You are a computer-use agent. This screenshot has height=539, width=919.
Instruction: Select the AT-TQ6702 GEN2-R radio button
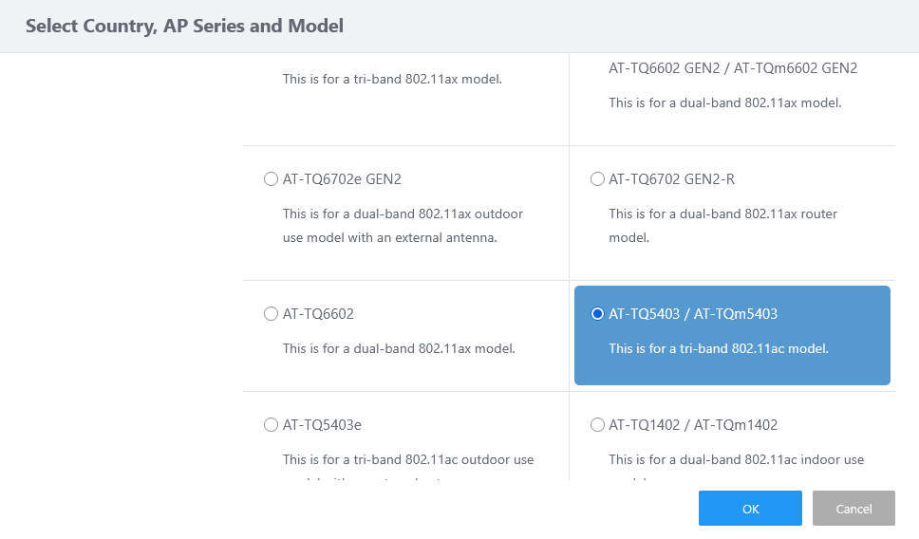pos(597,179)
